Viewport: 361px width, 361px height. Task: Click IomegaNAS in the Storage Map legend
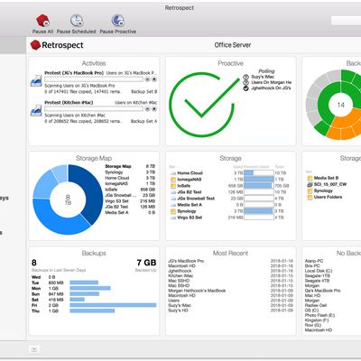pos(116,183)
